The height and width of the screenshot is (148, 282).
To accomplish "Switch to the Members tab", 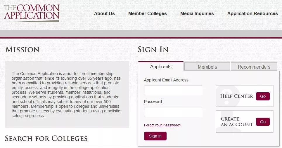I will (x=207, y=67).
